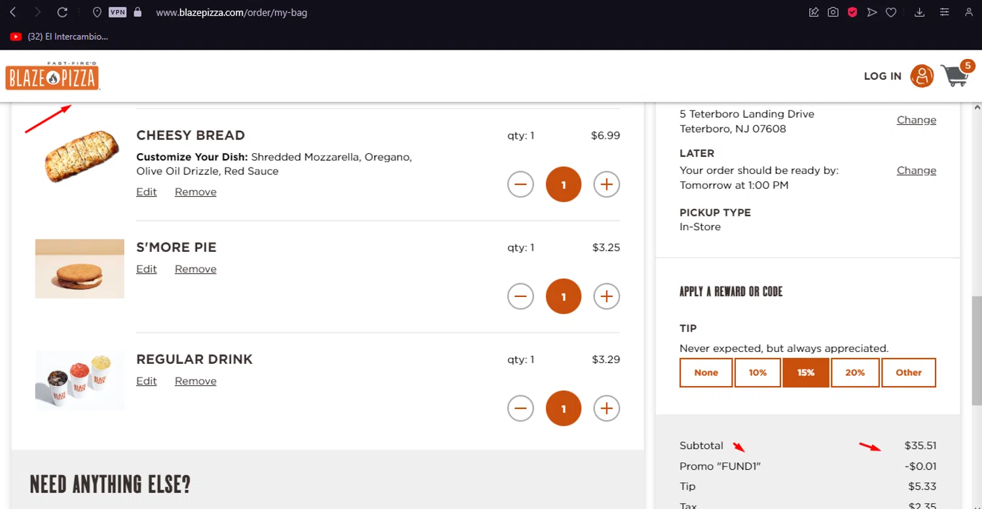Image resolution: width=982 pixels, height=509 pixels.
Task: Change the Teterboro pickup address
Action: tap(917, 120)
